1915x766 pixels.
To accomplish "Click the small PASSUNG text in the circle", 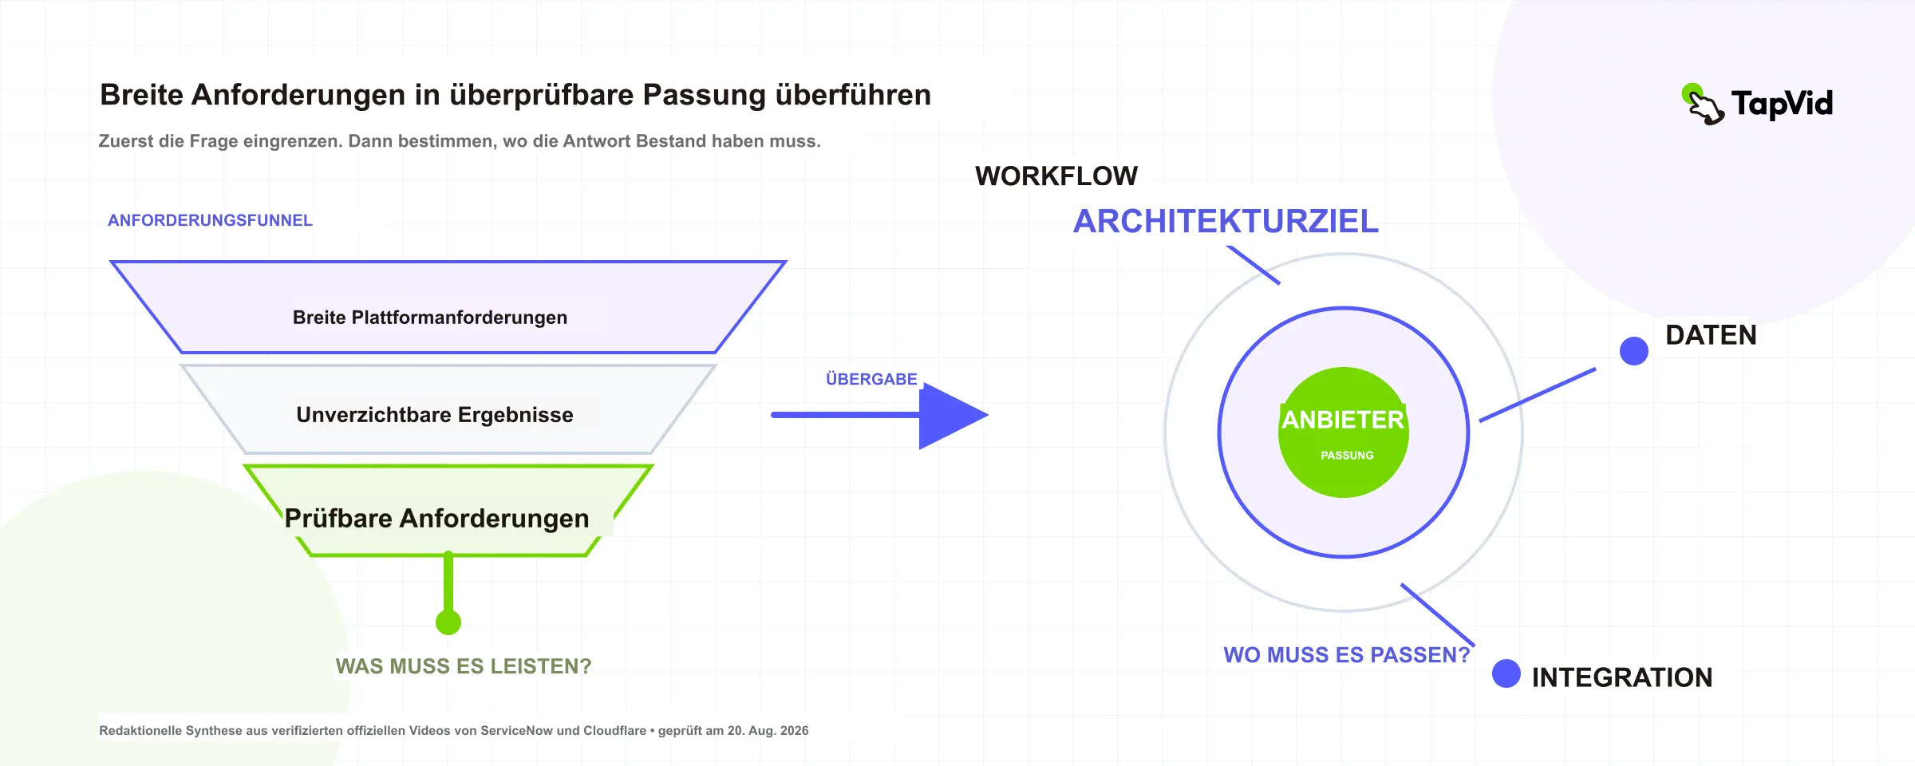I will (1347, 456).
